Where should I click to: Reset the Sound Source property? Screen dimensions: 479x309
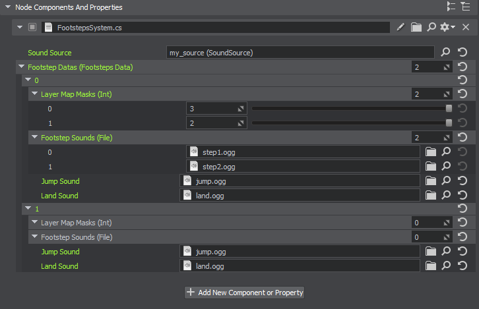pyautogui.click(x=463, y=52)
